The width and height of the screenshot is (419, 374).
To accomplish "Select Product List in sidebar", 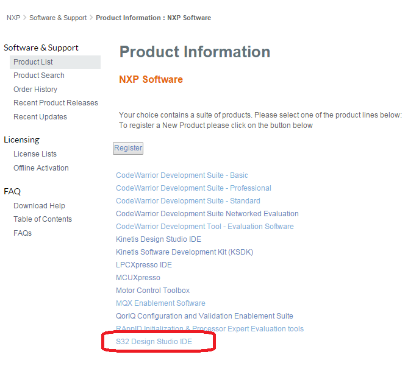I will coord(33,62).
